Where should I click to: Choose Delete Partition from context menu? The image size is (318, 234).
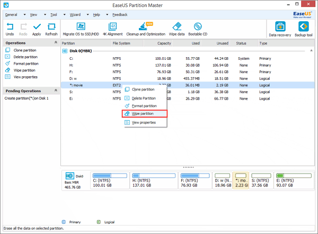point(146,98)
